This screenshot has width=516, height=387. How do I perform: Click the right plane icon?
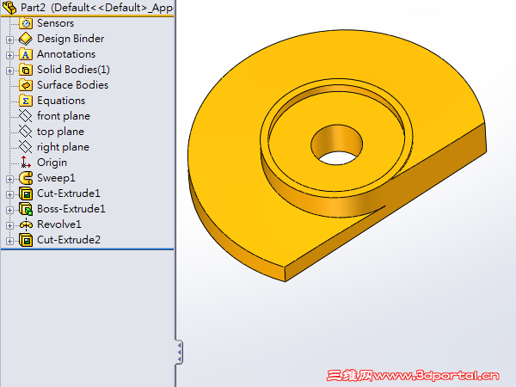coord(26,147)
